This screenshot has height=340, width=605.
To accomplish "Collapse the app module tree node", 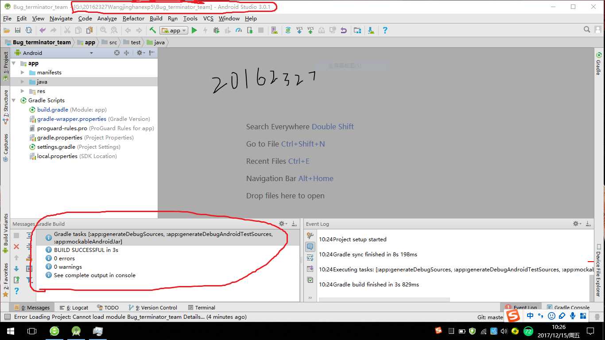I will tap(14, 63).
